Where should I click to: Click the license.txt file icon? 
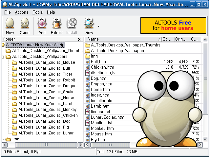click(x=88, y=112)
